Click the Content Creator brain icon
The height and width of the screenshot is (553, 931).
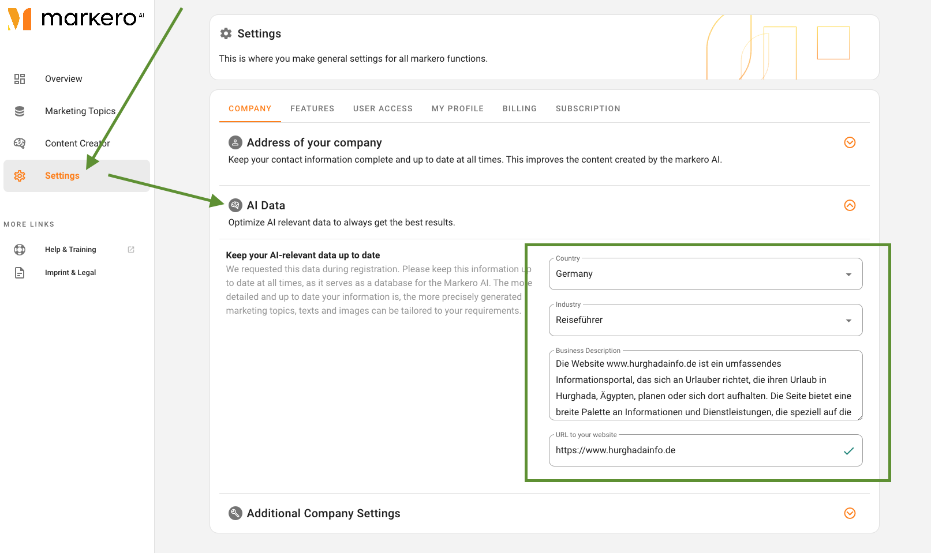[x=20, y=143]
